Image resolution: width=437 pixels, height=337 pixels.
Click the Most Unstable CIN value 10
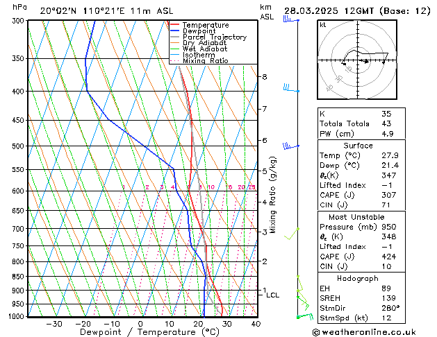pyautogui.click(x=386, y=266)
